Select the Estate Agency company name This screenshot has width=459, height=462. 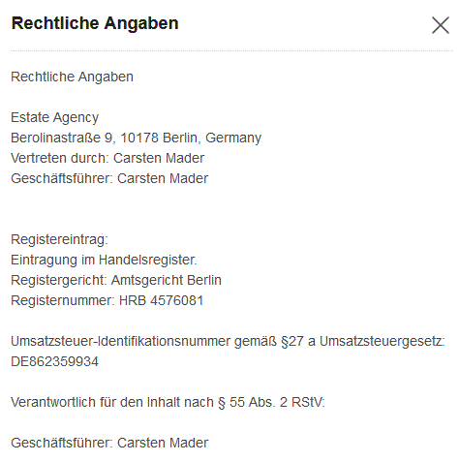point(55,117)
